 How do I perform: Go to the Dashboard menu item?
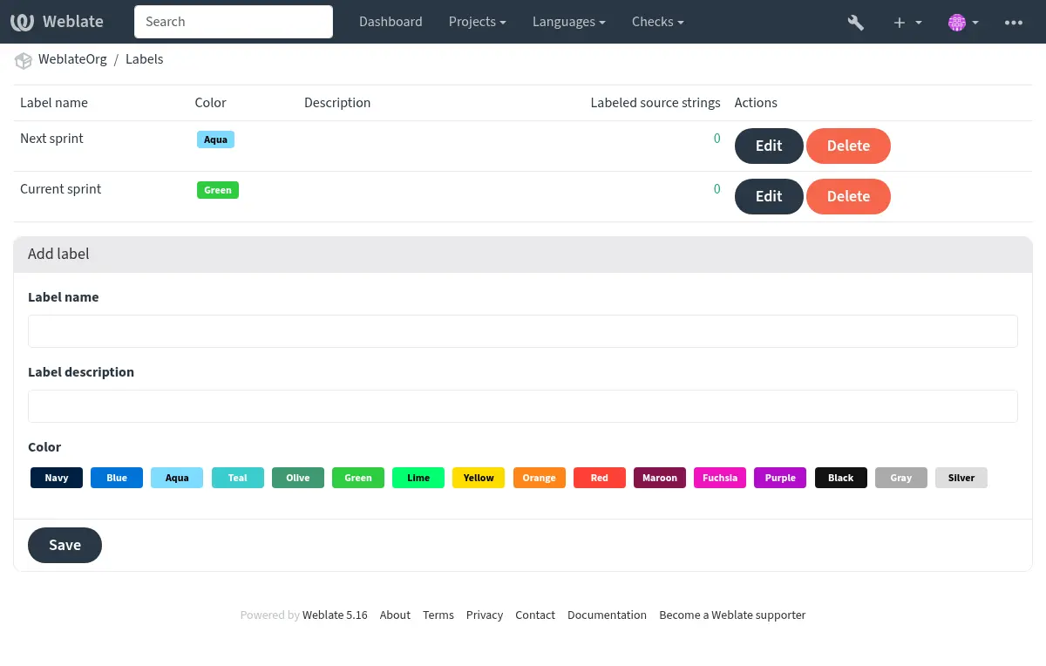click(x=391, y=22)
